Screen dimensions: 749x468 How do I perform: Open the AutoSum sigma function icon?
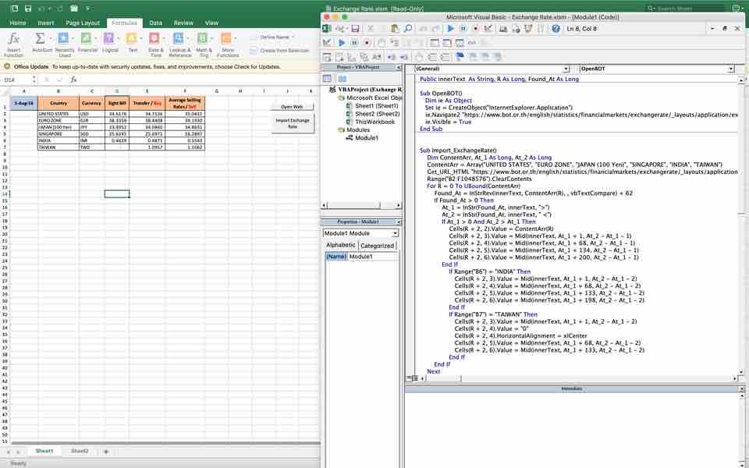click(x=40, y=38)
